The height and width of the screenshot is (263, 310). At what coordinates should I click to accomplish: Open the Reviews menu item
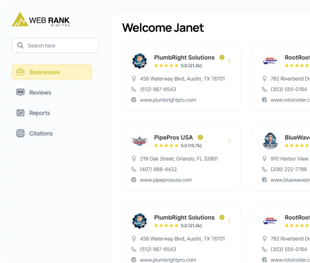[40, 93]
